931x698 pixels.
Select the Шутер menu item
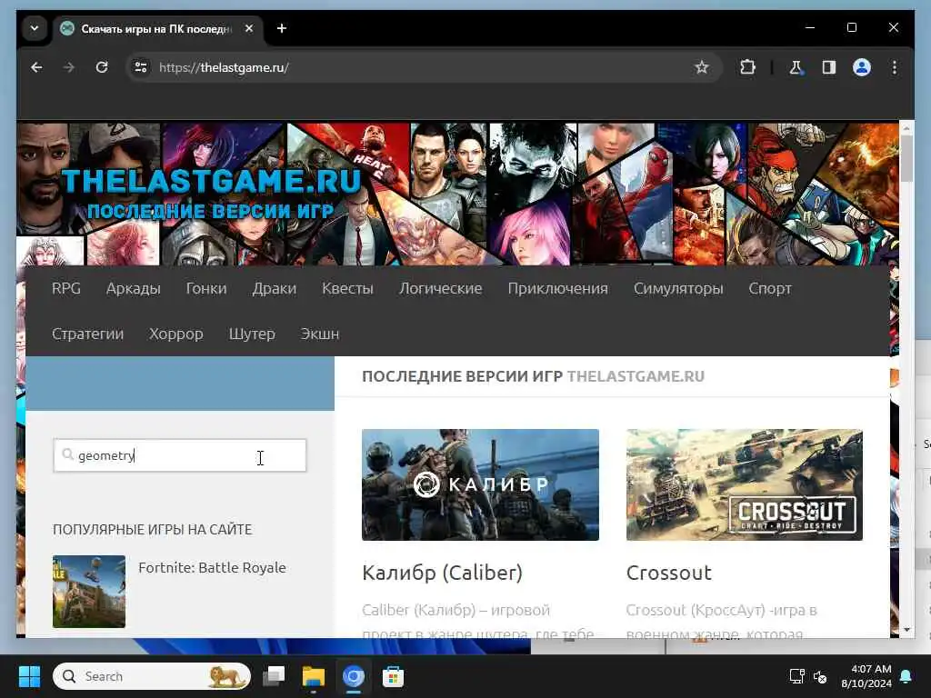tap(252, 334)
